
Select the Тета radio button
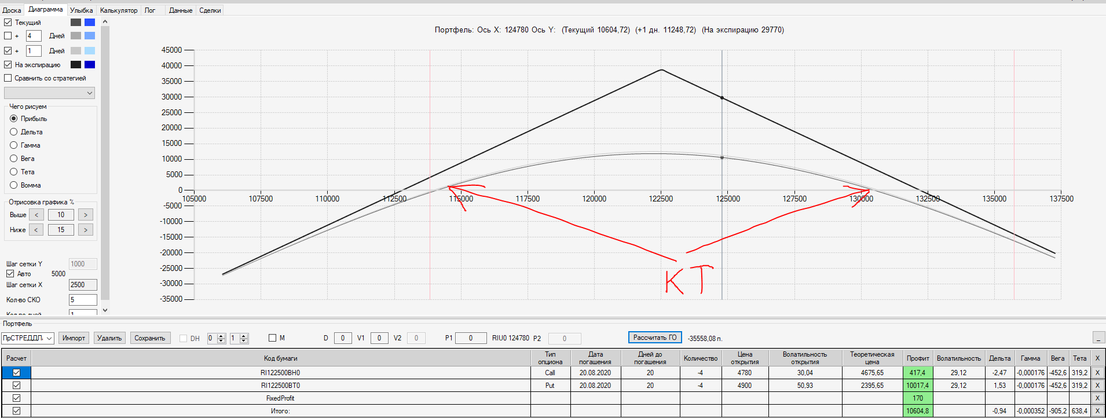pos(14,172)
